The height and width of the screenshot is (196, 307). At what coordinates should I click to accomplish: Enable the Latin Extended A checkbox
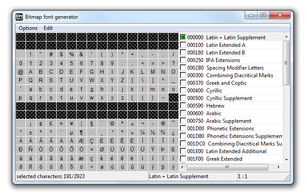[183, 45]
